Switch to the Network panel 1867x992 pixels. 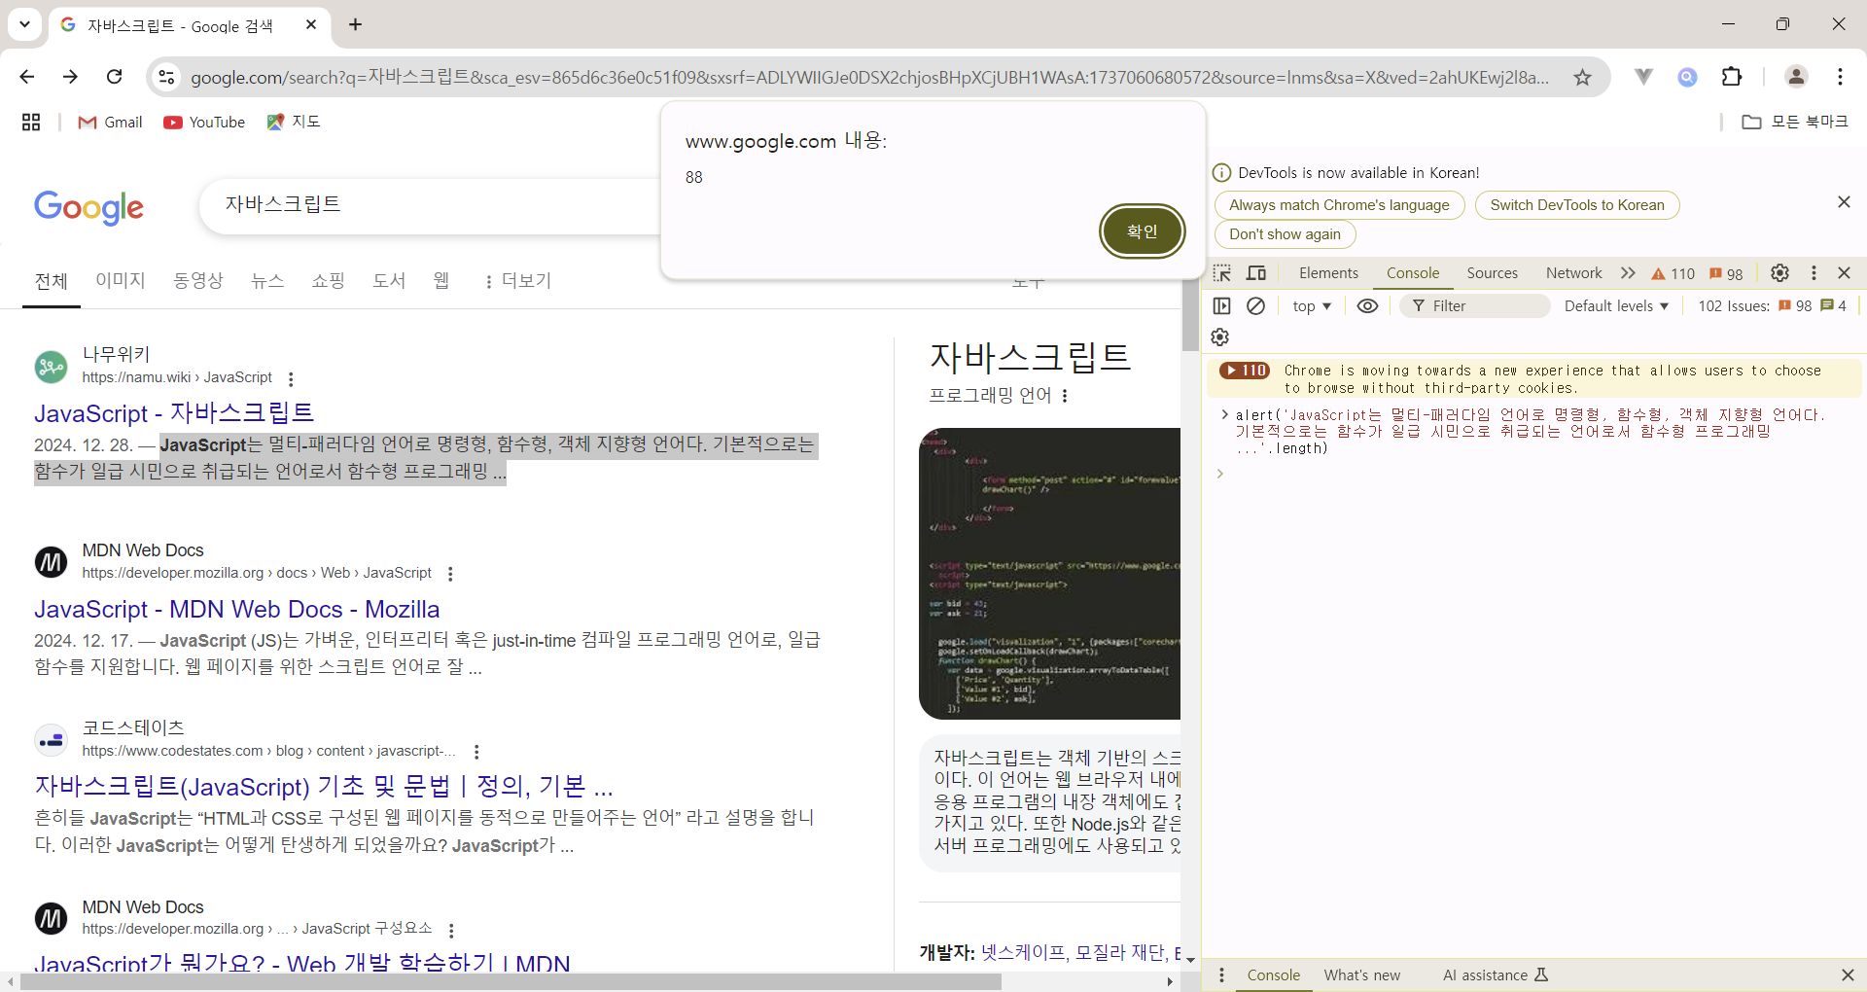coord(1574,273)
